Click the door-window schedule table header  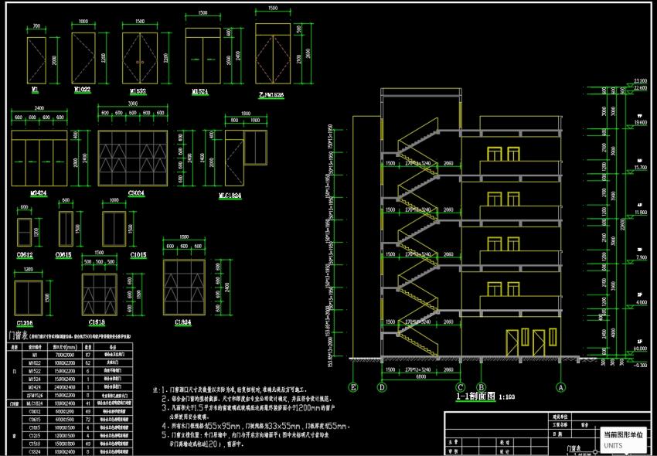[19, 336]
